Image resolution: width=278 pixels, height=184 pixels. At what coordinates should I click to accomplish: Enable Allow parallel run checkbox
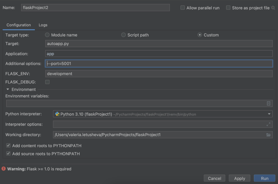pyautogui.click(x=182, y=8)
